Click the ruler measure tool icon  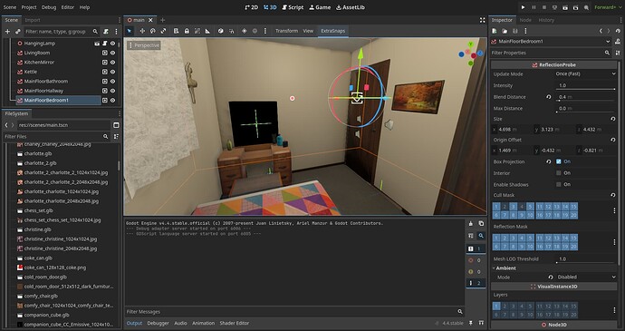(x=207, y=31)
